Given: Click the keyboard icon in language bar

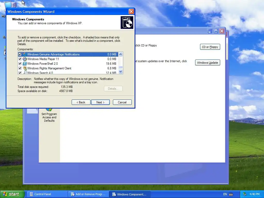Looking at the screenshot, I should coord(231,194).
